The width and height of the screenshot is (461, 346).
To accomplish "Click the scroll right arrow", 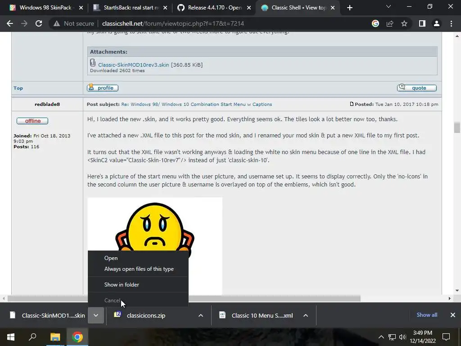I will click(x=450, y=298).
